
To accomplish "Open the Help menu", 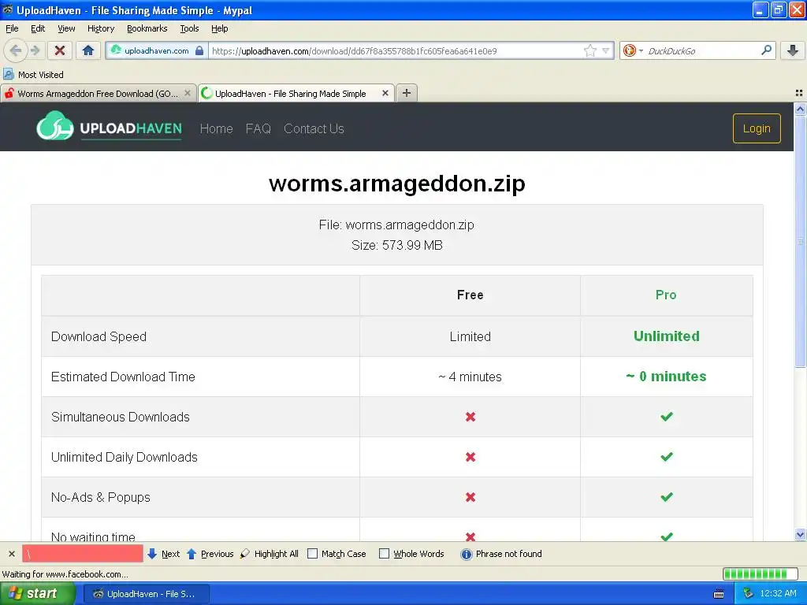I will click(x=219, y=28).
